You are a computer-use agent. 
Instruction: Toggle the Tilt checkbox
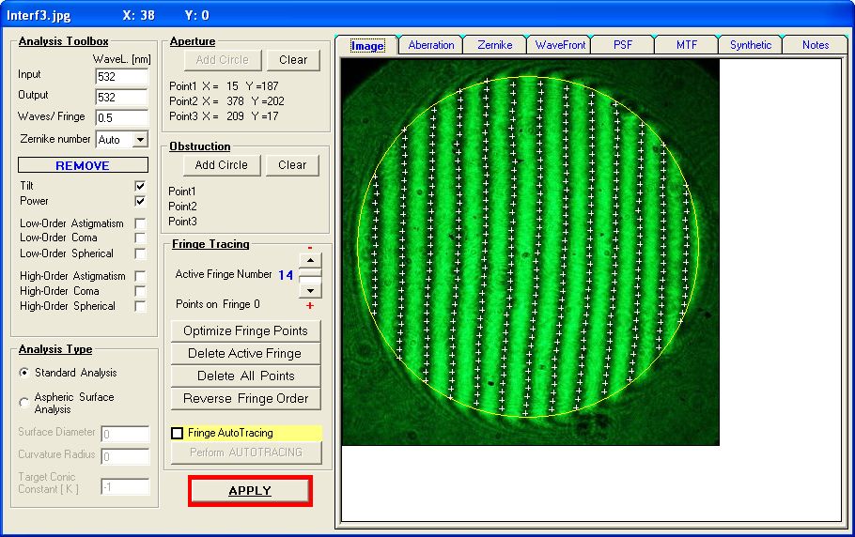[140, 186]
